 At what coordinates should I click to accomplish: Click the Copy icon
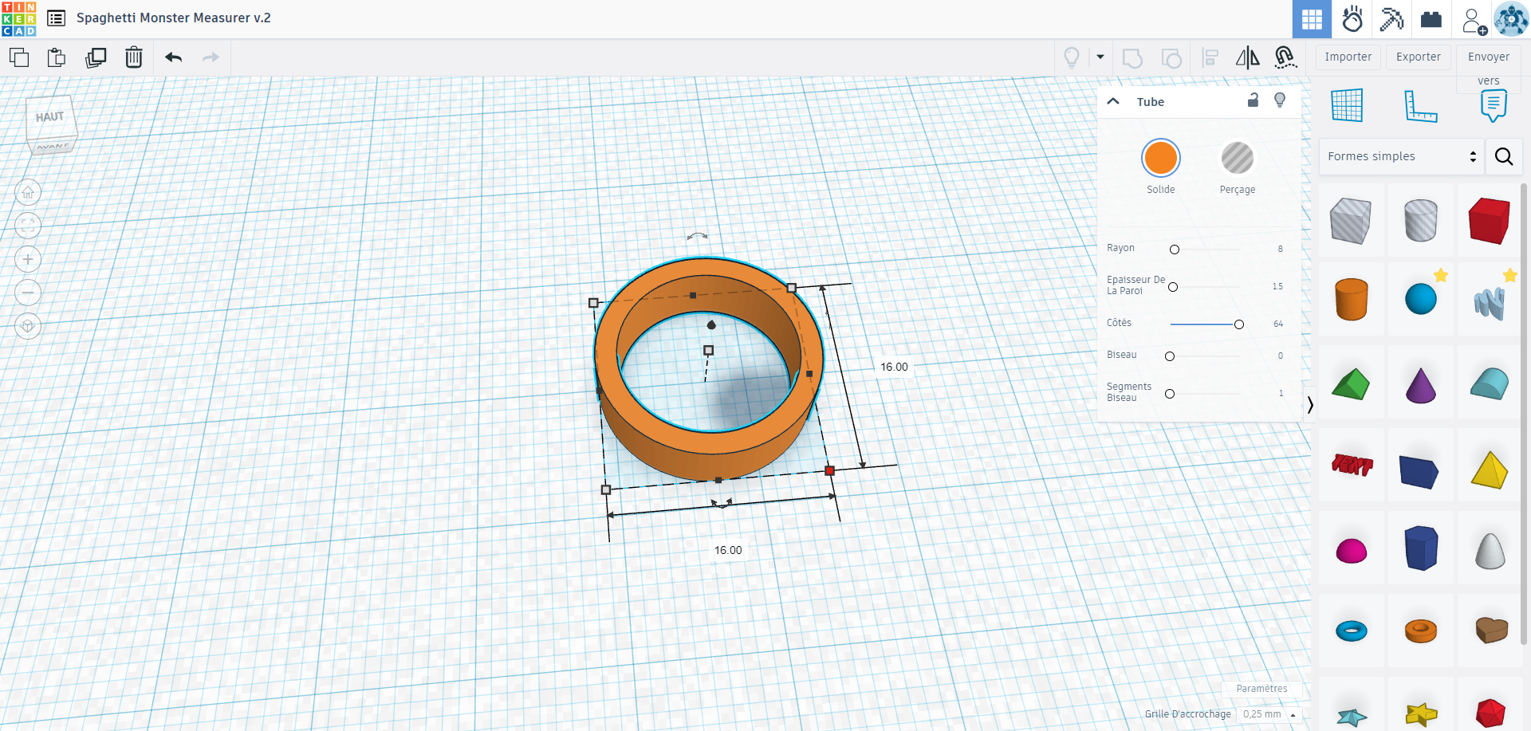[x=19, y=57]
